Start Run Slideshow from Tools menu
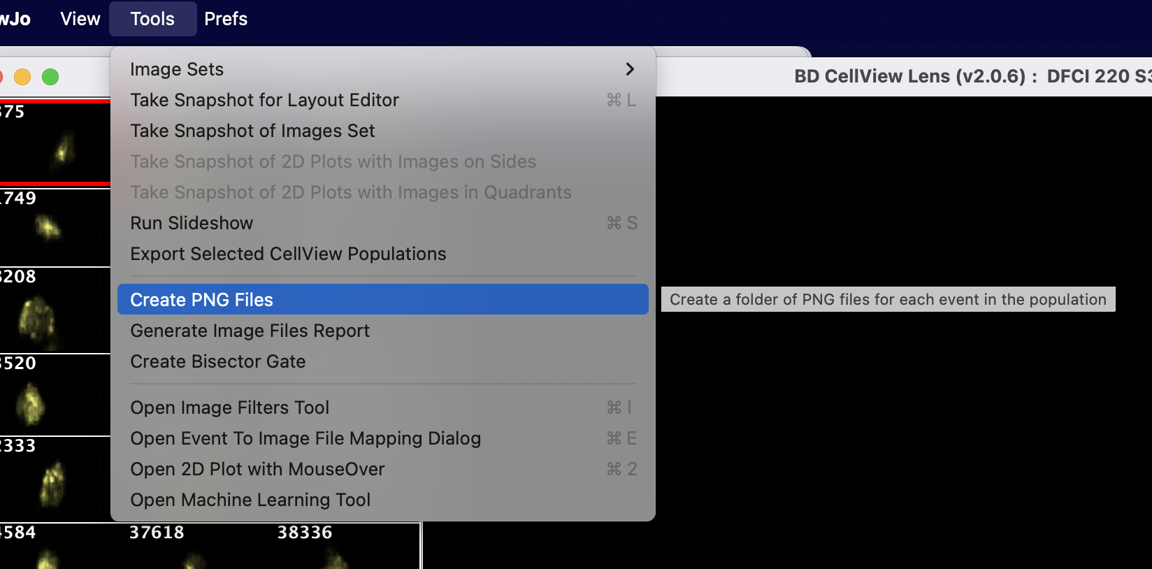The height and width of the screenshot is (569, 1152). pos(192,223)
